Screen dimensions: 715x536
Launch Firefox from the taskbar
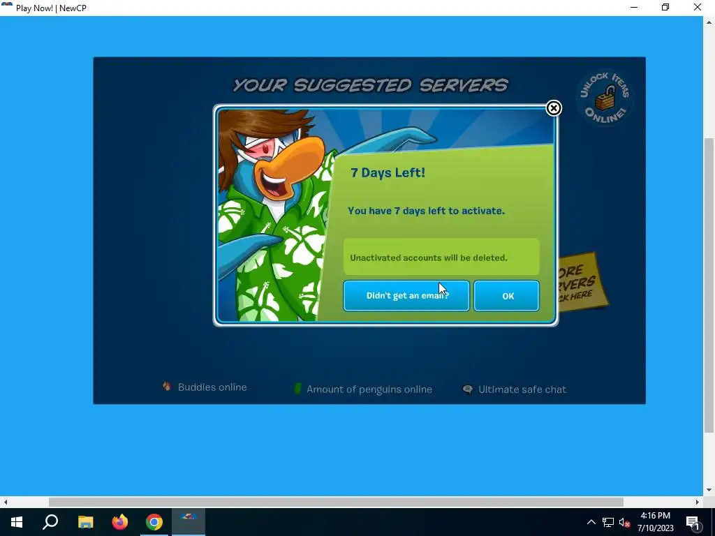click(120, 522)
